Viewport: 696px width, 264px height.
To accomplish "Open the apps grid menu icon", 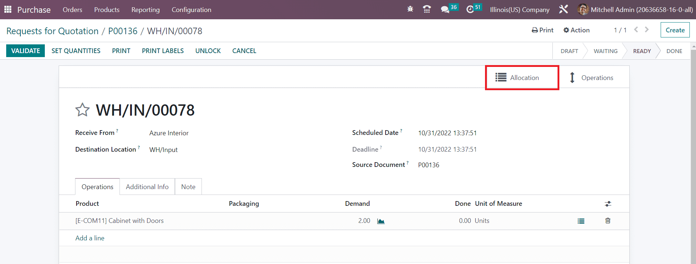I will coord(8,9).
